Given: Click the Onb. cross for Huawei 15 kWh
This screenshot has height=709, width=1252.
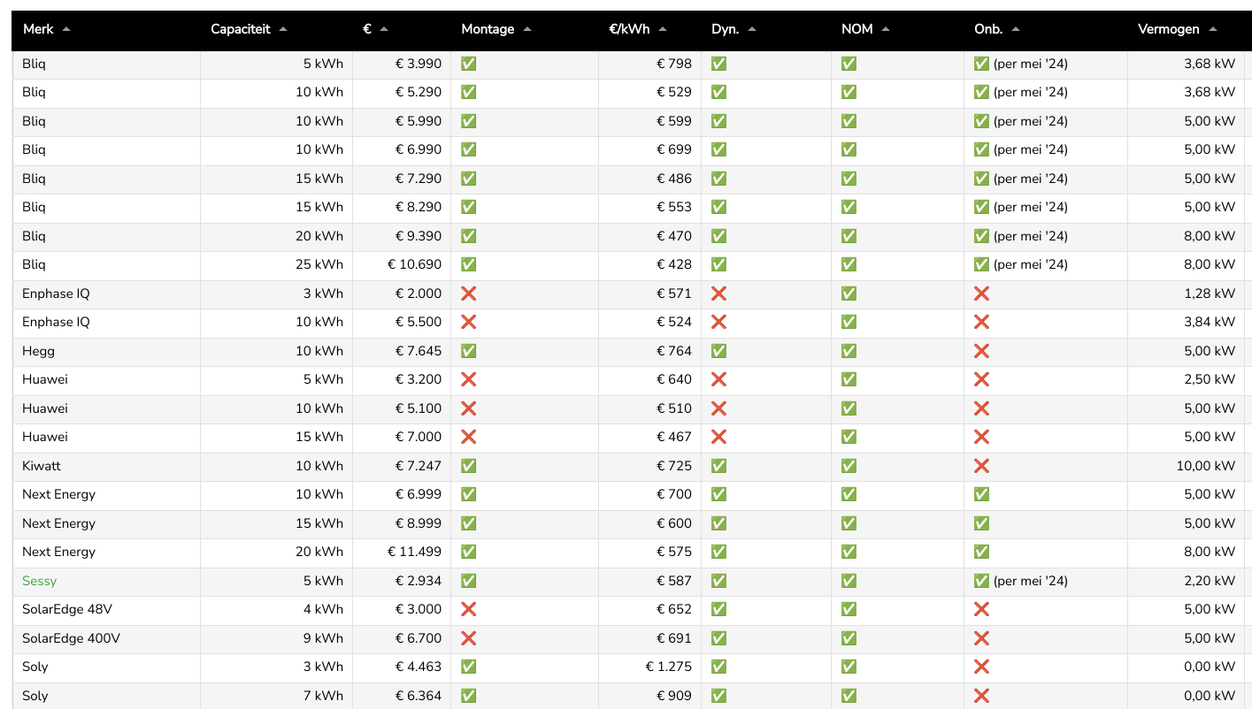Looking at the screenshot, I should [x=981, y=437].
